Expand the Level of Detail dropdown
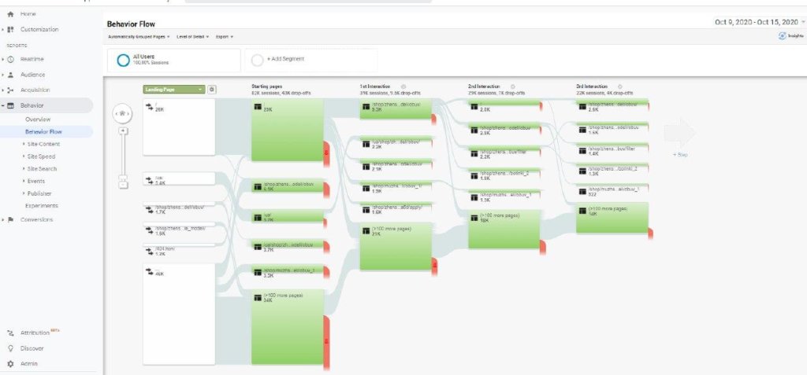Viewport: 807px width, 375px height. point(193,36)
